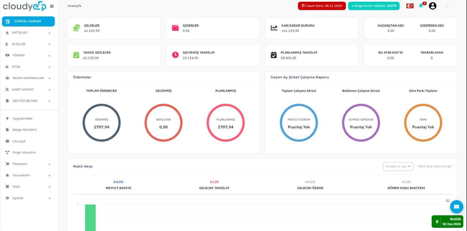Click the user profile avatar icon
The width and height of the screenshot is (467, 231).
pos(433,6)
